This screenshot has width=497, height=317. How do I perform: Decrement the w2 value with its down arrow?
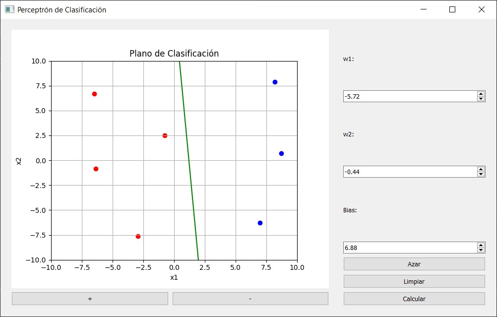pos(481,174)
